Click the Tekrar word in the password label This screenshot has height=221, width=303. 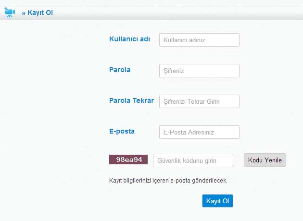coord(143,100)
